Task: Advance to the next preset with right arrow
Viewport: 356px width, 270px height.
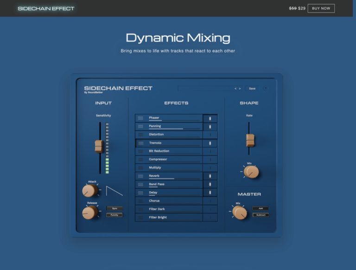Action: click(x=240, y=88)
